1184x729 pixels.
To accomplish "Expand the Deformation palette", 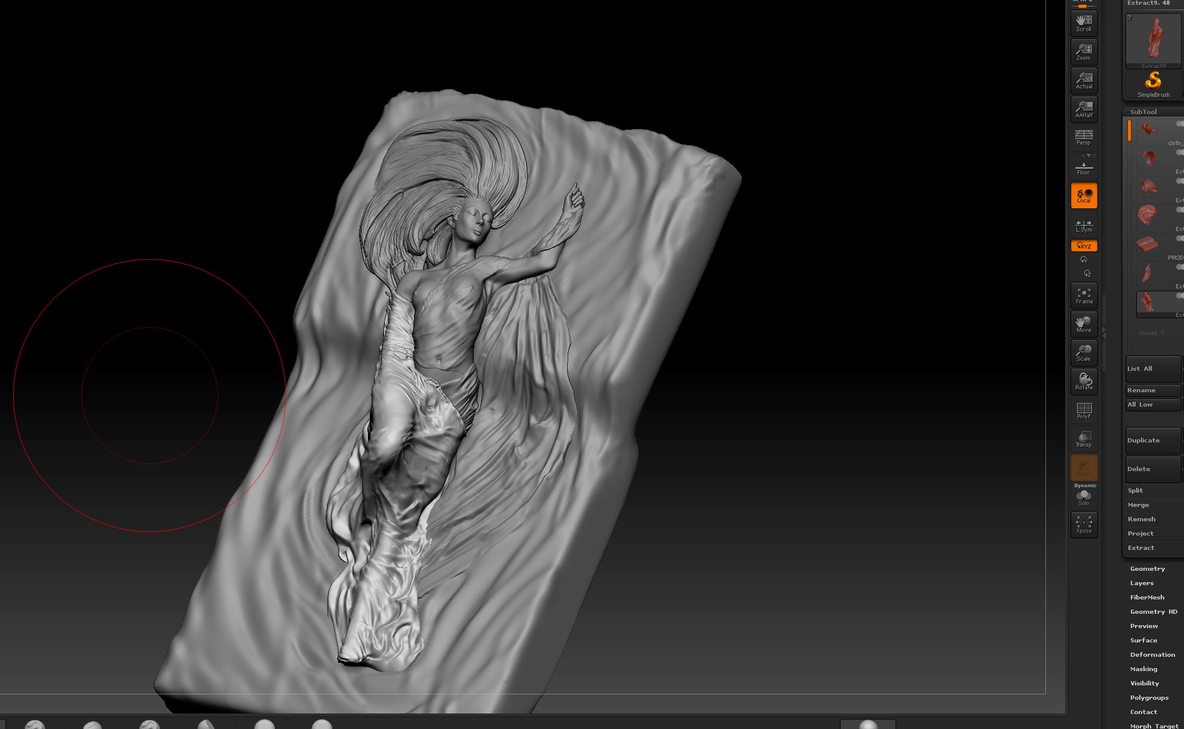I will pyautogui.click(x=1152, y=655).
